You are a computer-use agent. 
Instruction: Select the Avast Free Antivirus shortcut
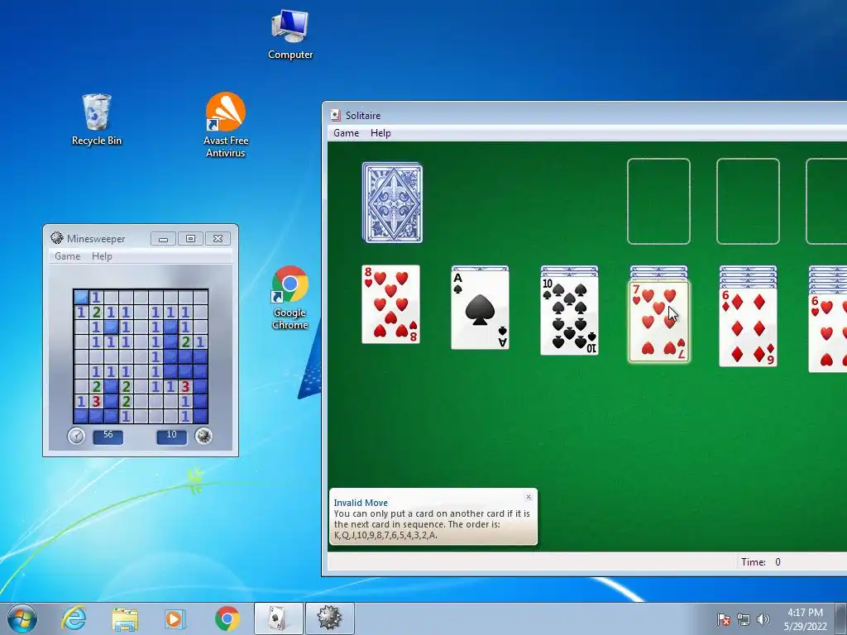coord(226,125)
